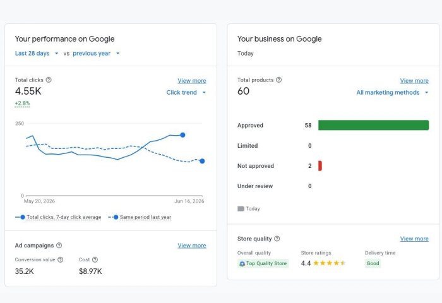
Task: Select the dashed line's end data point
Action: 202,161
